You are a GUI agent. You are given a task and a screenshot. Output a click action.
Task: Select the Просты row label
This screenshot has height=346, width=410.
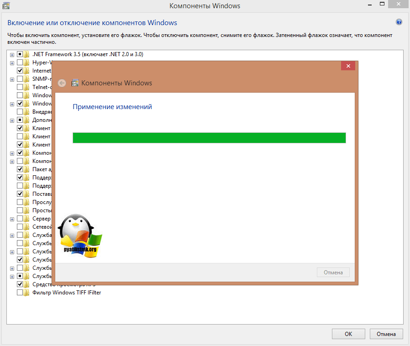pyautogui.click(x=42, y=210)
